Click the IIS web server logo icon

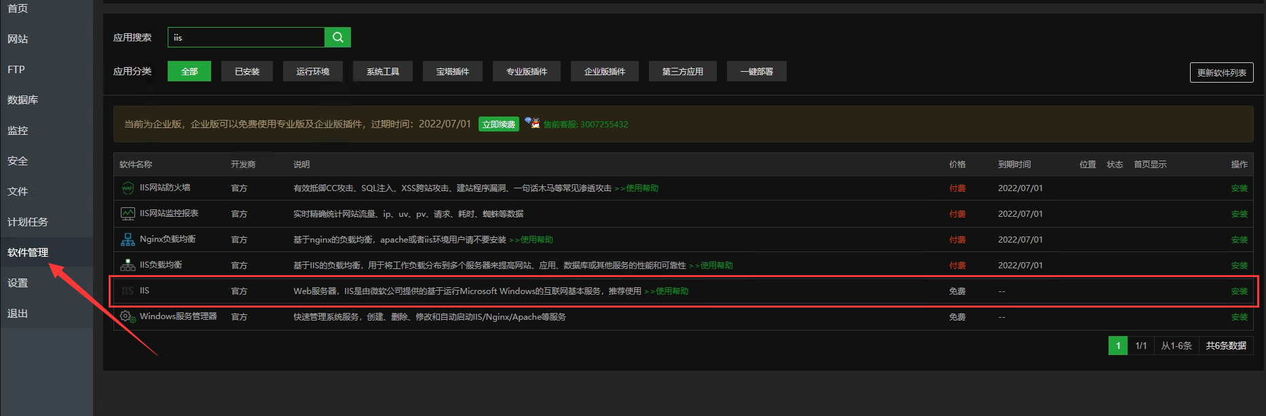coord(128,291)
